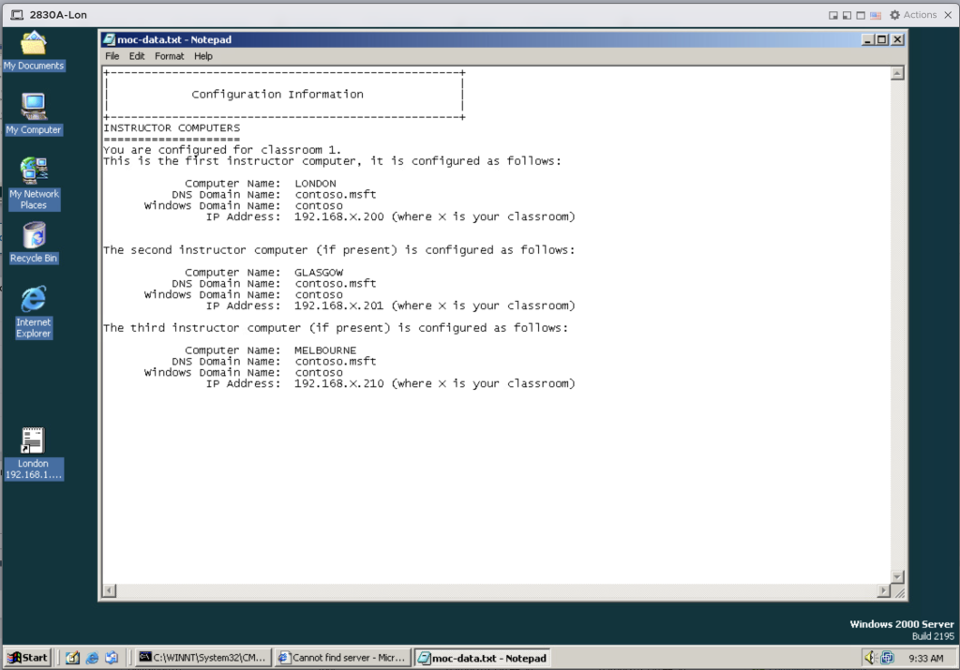Image resolution: width=960 pixels, height=670 pixels.
Task: Click contoso.msft under MELBOURNE
Action: coord(336,362)
